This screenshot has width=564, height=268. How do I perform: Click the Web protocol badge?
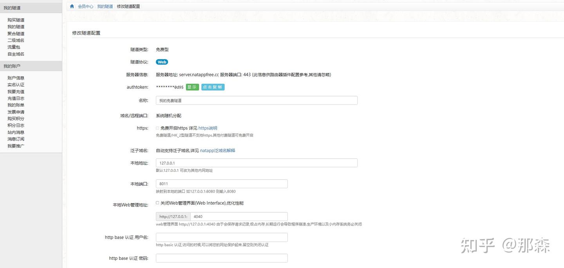pyautogui.click(x=162, y=62)
